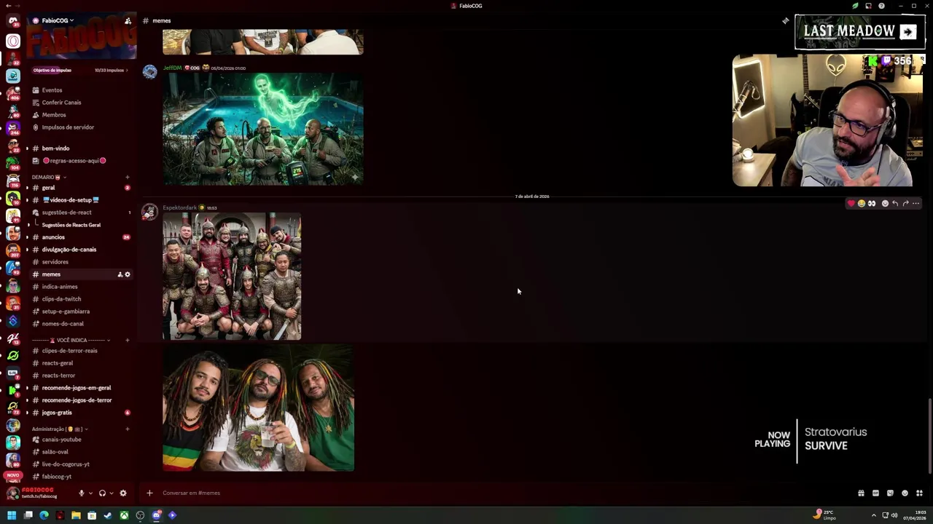Collapse the DEMARIO category
The width and height of the screenshot is (933, 524).
tap(48, 177)
